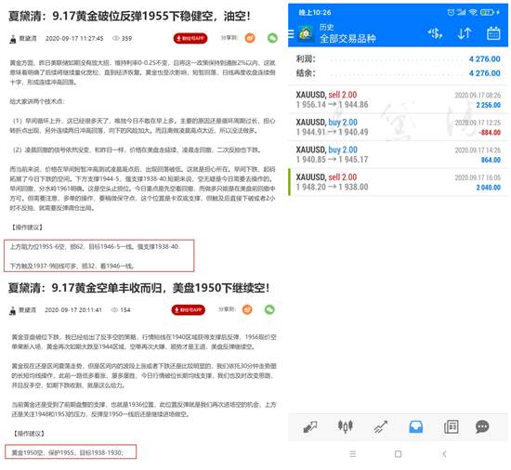The image size is (511, 470).
Task: Share first article via orange Weibo icon
Action: (x=250, y=38)
